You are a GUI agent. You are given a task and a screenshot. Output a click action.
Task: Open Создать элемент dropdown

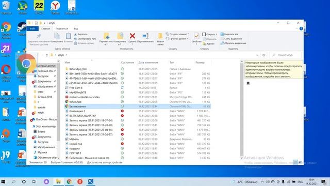(177, 34)
